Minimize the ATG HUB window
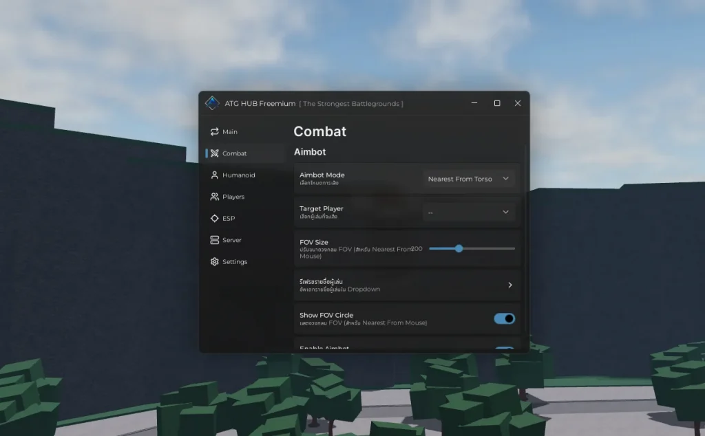The width and height of the screenshot is (705, 436). [x=475, y=103]
